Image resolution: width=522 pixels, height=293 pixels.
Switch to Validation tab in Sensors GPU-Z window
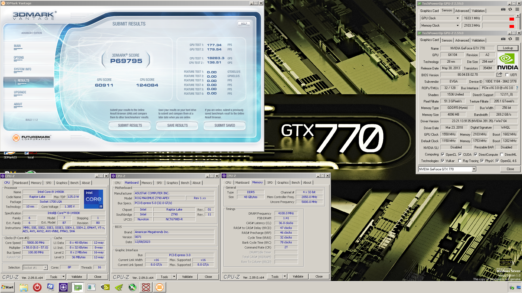coord(478,11)
